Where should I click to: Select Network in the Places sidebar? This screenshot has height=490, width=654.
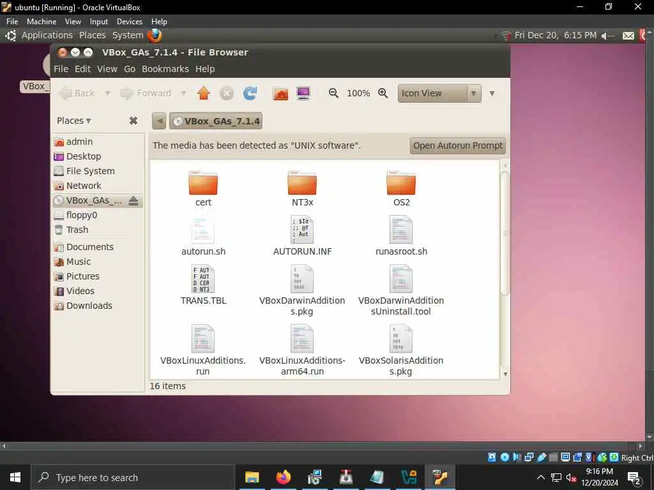(x=98, y=186)
